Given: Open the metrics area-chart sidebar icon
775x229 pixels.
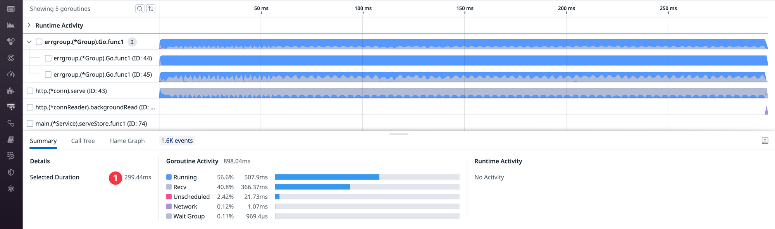Looking at the screenshot, I should 11,25.
